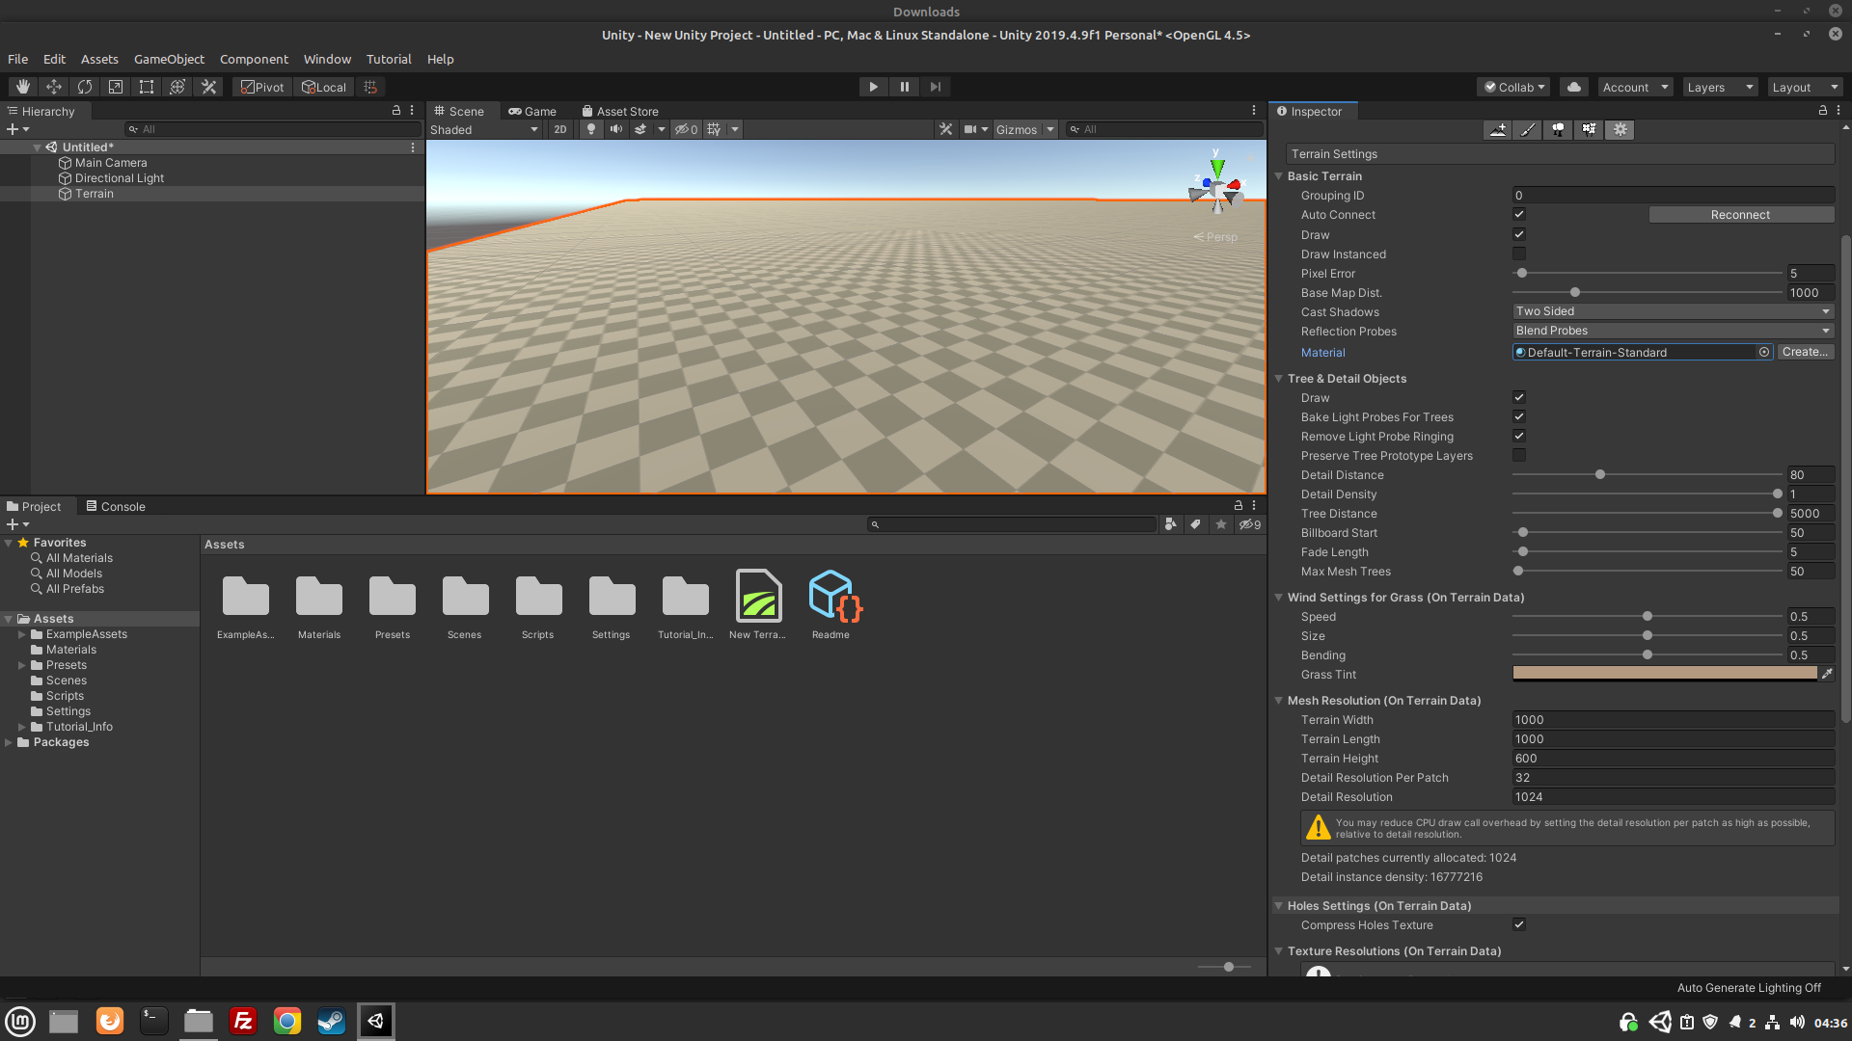Open Layers dropdown
Image resolution: width=1852 pixels, height=1041 pixels.
[1720, 87]
